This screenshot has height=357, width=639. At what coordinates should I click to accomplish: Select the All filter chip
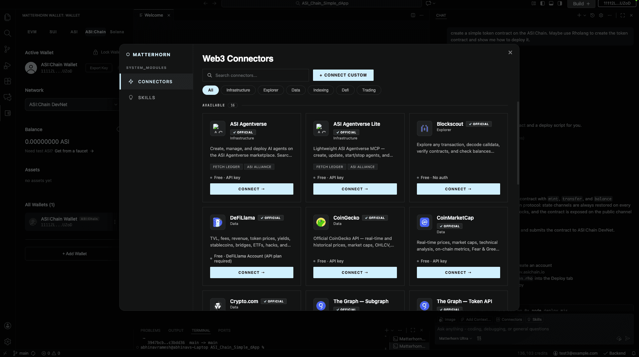coord(210,90)
